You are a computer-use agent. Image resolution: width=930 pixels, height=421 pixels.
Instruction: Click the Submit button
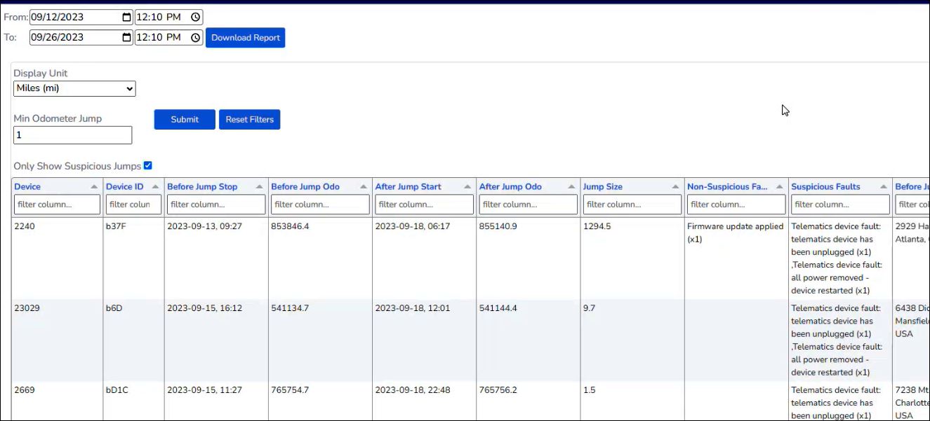[x=185, y=120]
